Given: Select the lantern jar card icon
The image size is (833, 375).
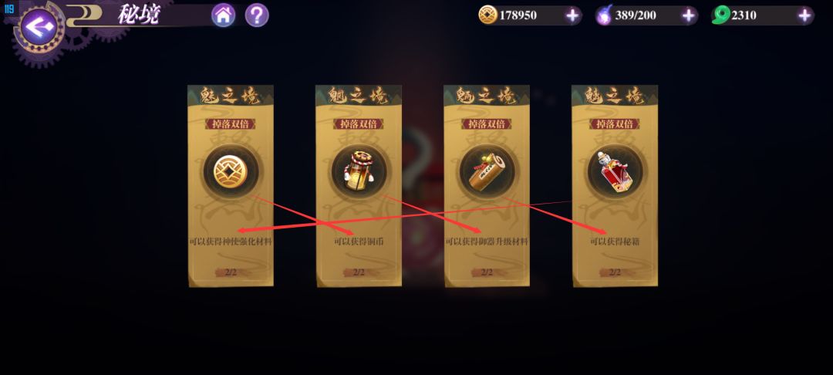Looking at the screenshot, I should 359,171.
